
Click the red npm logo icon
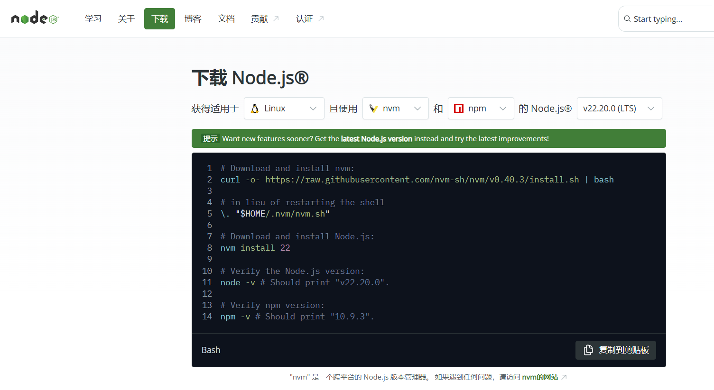click(459, 109)
